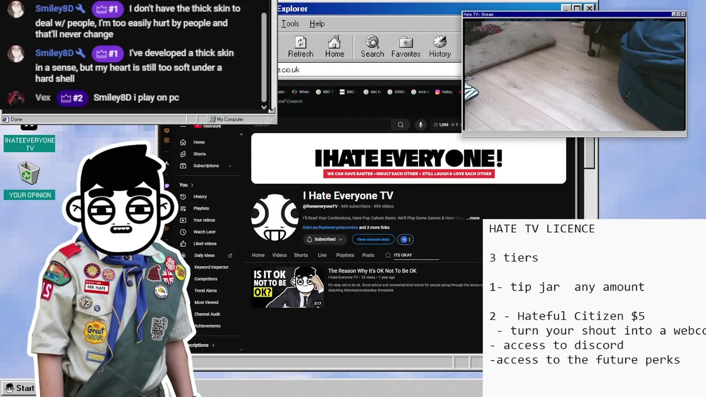
Task: Click the 'orca' Google bookmark
Action: click(x=420, y=92)
